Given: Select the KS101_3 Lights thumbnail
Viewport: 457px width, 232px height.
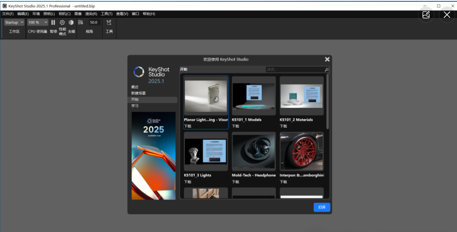Looking at the screenshot, I should point(206,151).
